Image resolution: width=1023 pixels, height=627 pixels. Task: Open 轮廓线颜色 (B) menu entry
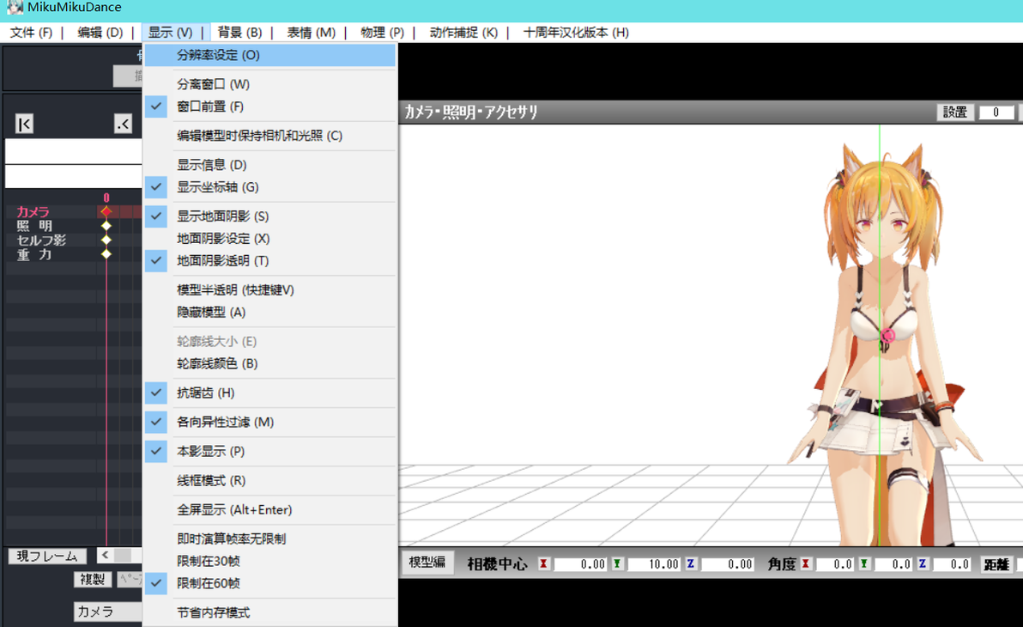click(270, 364)
